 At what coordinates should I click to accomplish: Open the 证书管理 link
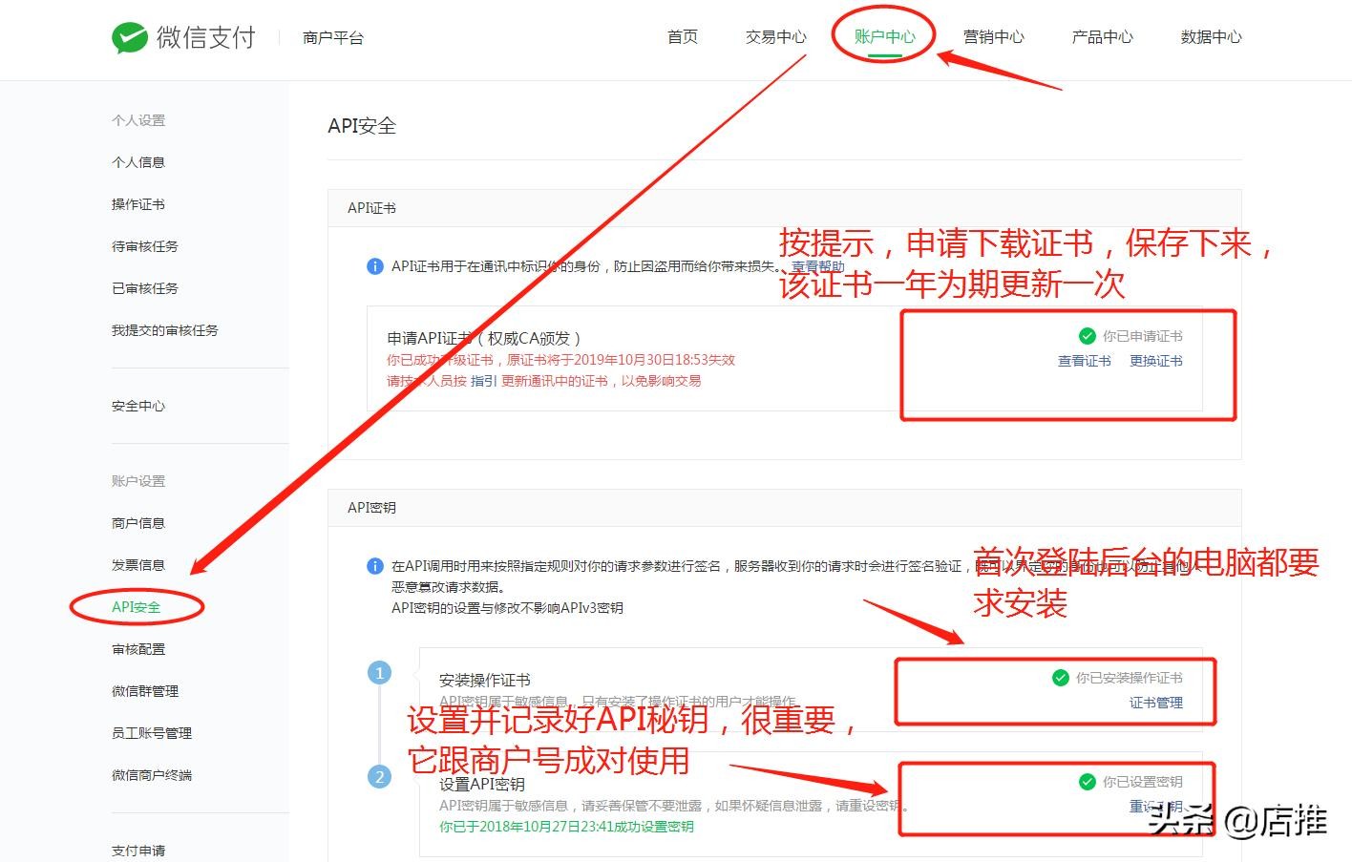pos(1155,703)
